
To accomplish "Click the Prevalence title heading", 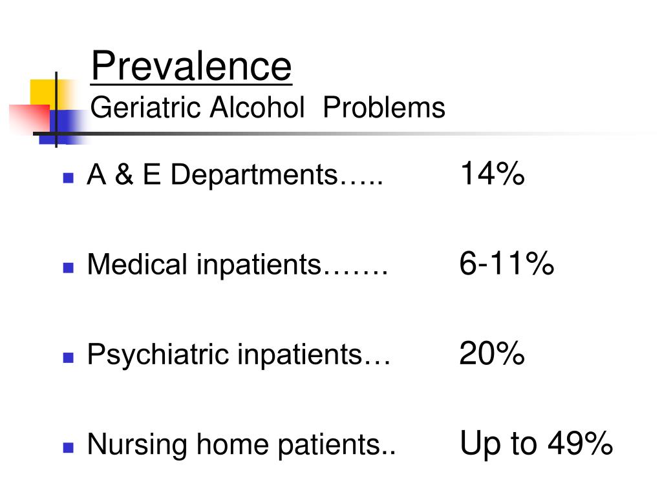I will coord(191,67).
